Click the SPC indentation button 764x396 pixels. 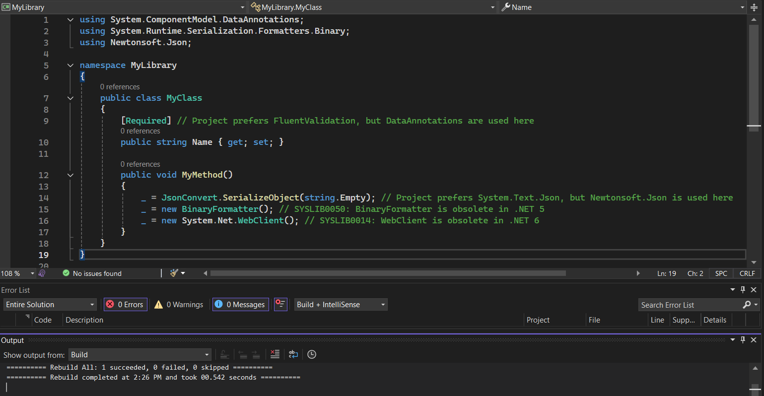tap(721, 273)
